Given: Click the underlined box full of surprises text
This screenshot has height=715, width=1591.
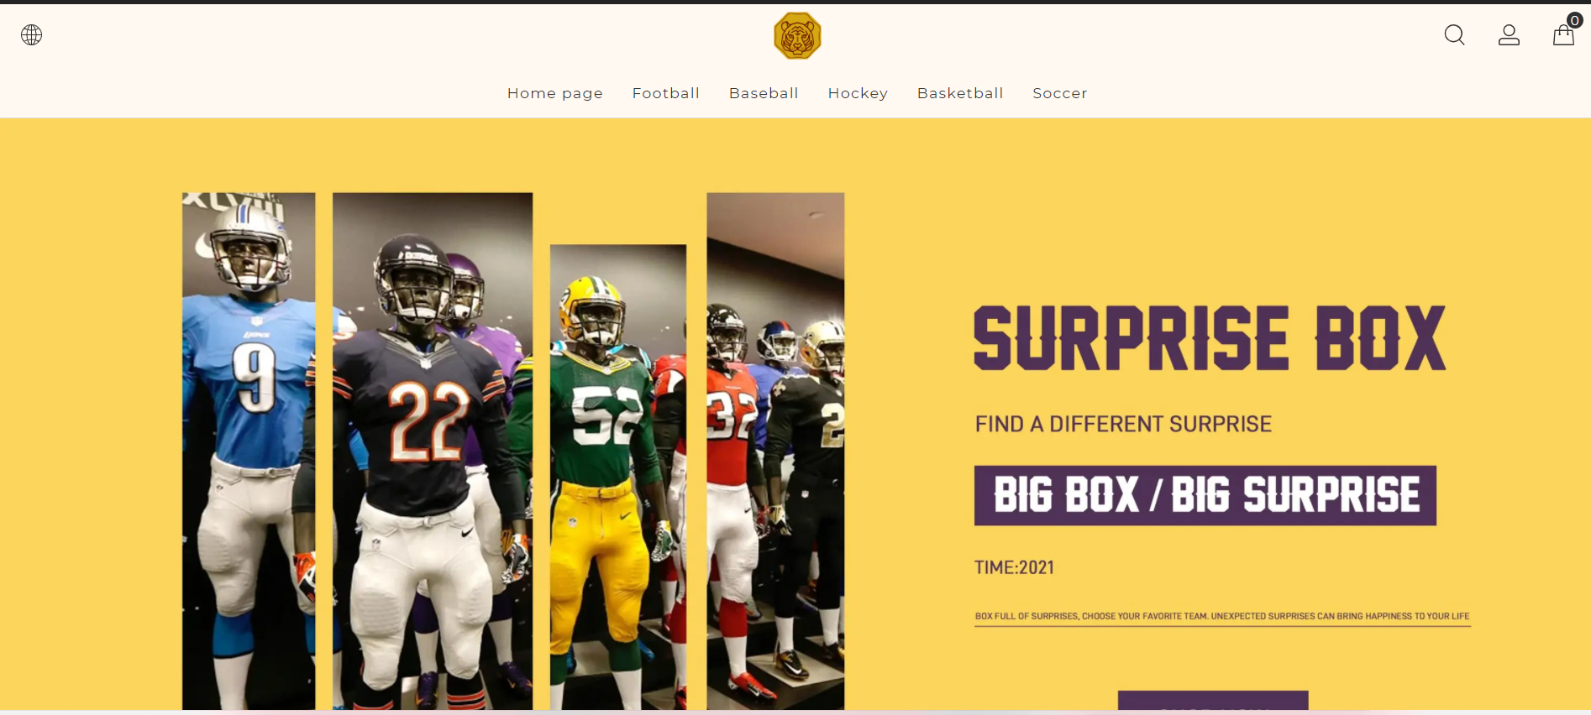Looking at the screenshot, I should point(1222,617).
